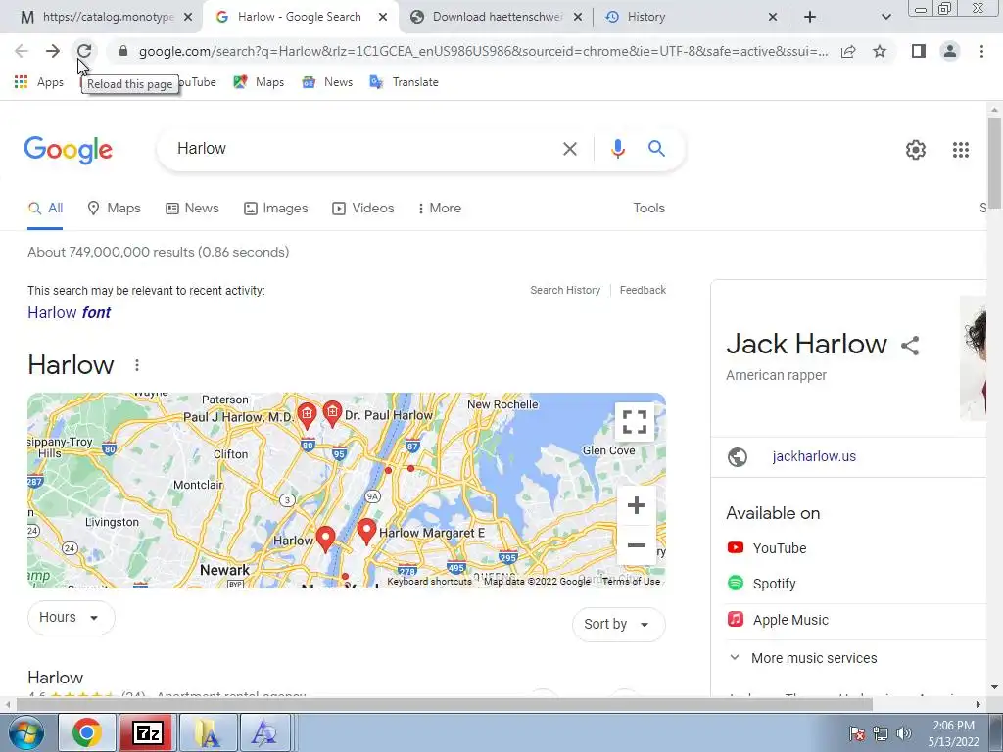Click the magnifier search button
Screen dimensions: 1003x752
click(656, 149)
